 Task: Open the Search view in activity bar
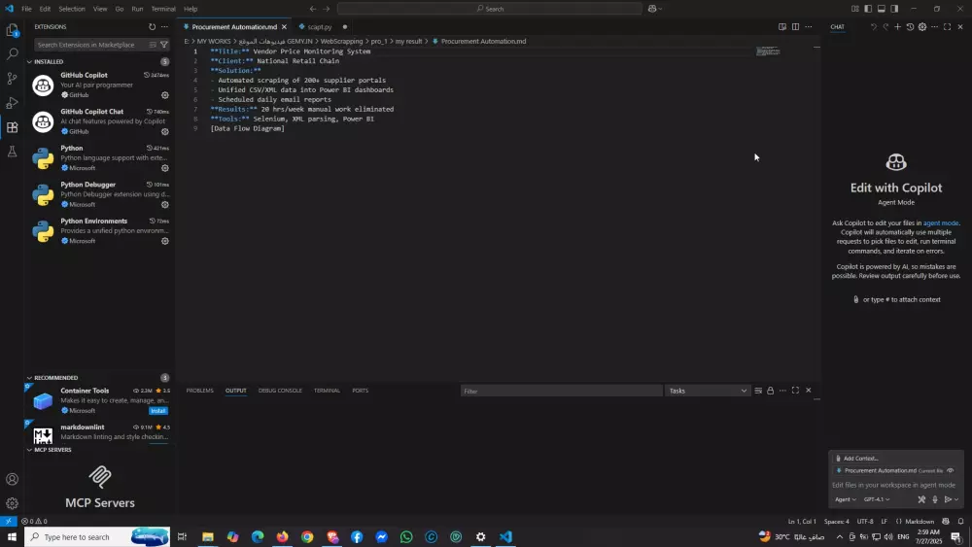(12, 54)
